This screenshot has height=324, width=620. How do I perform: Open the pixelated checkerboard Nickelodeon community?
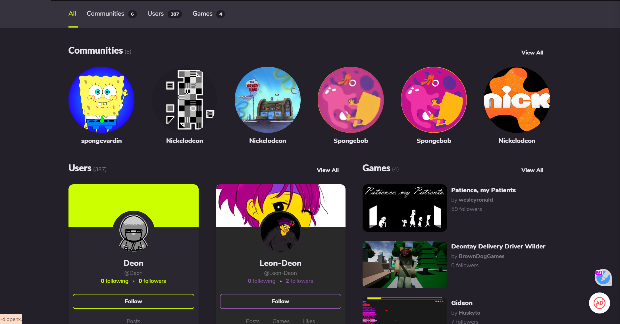(184, 100)
